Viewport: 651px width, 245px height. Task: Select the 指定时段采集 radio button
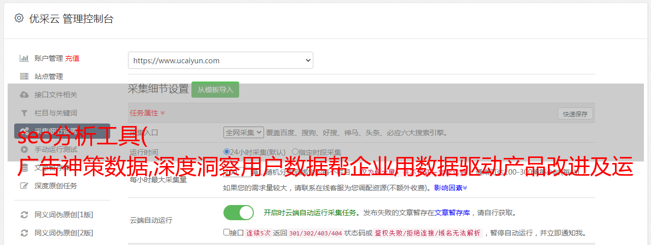295,151
